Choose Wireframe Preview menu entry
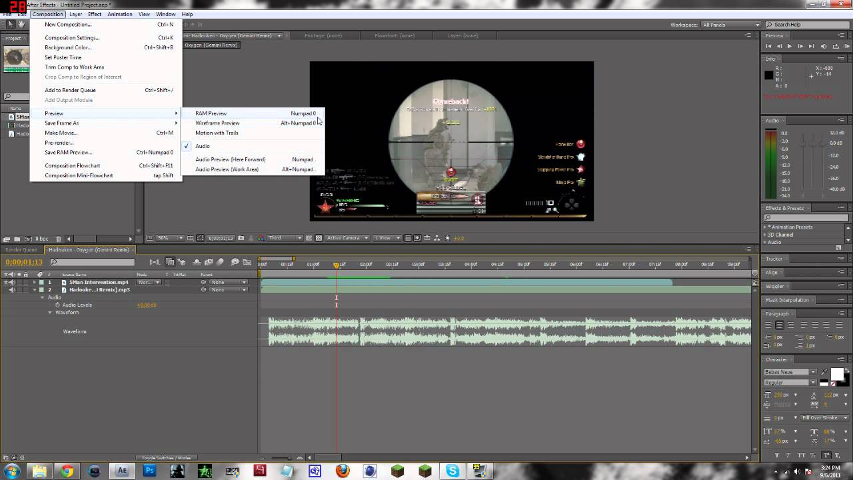Viewport: 853px width, 480px height. 253,123
